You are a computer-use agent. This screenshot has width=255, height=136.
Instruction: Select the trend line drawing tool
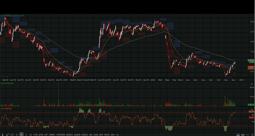click(x=7, y=134)
